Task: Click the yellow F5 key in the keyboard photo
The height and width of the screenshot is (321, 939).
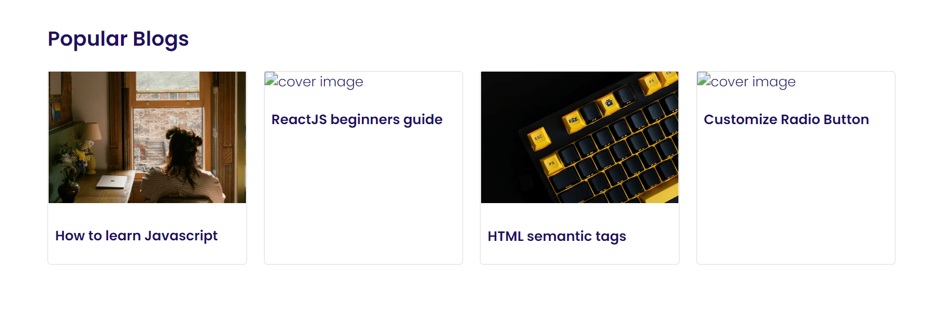Action: point(651,82)
